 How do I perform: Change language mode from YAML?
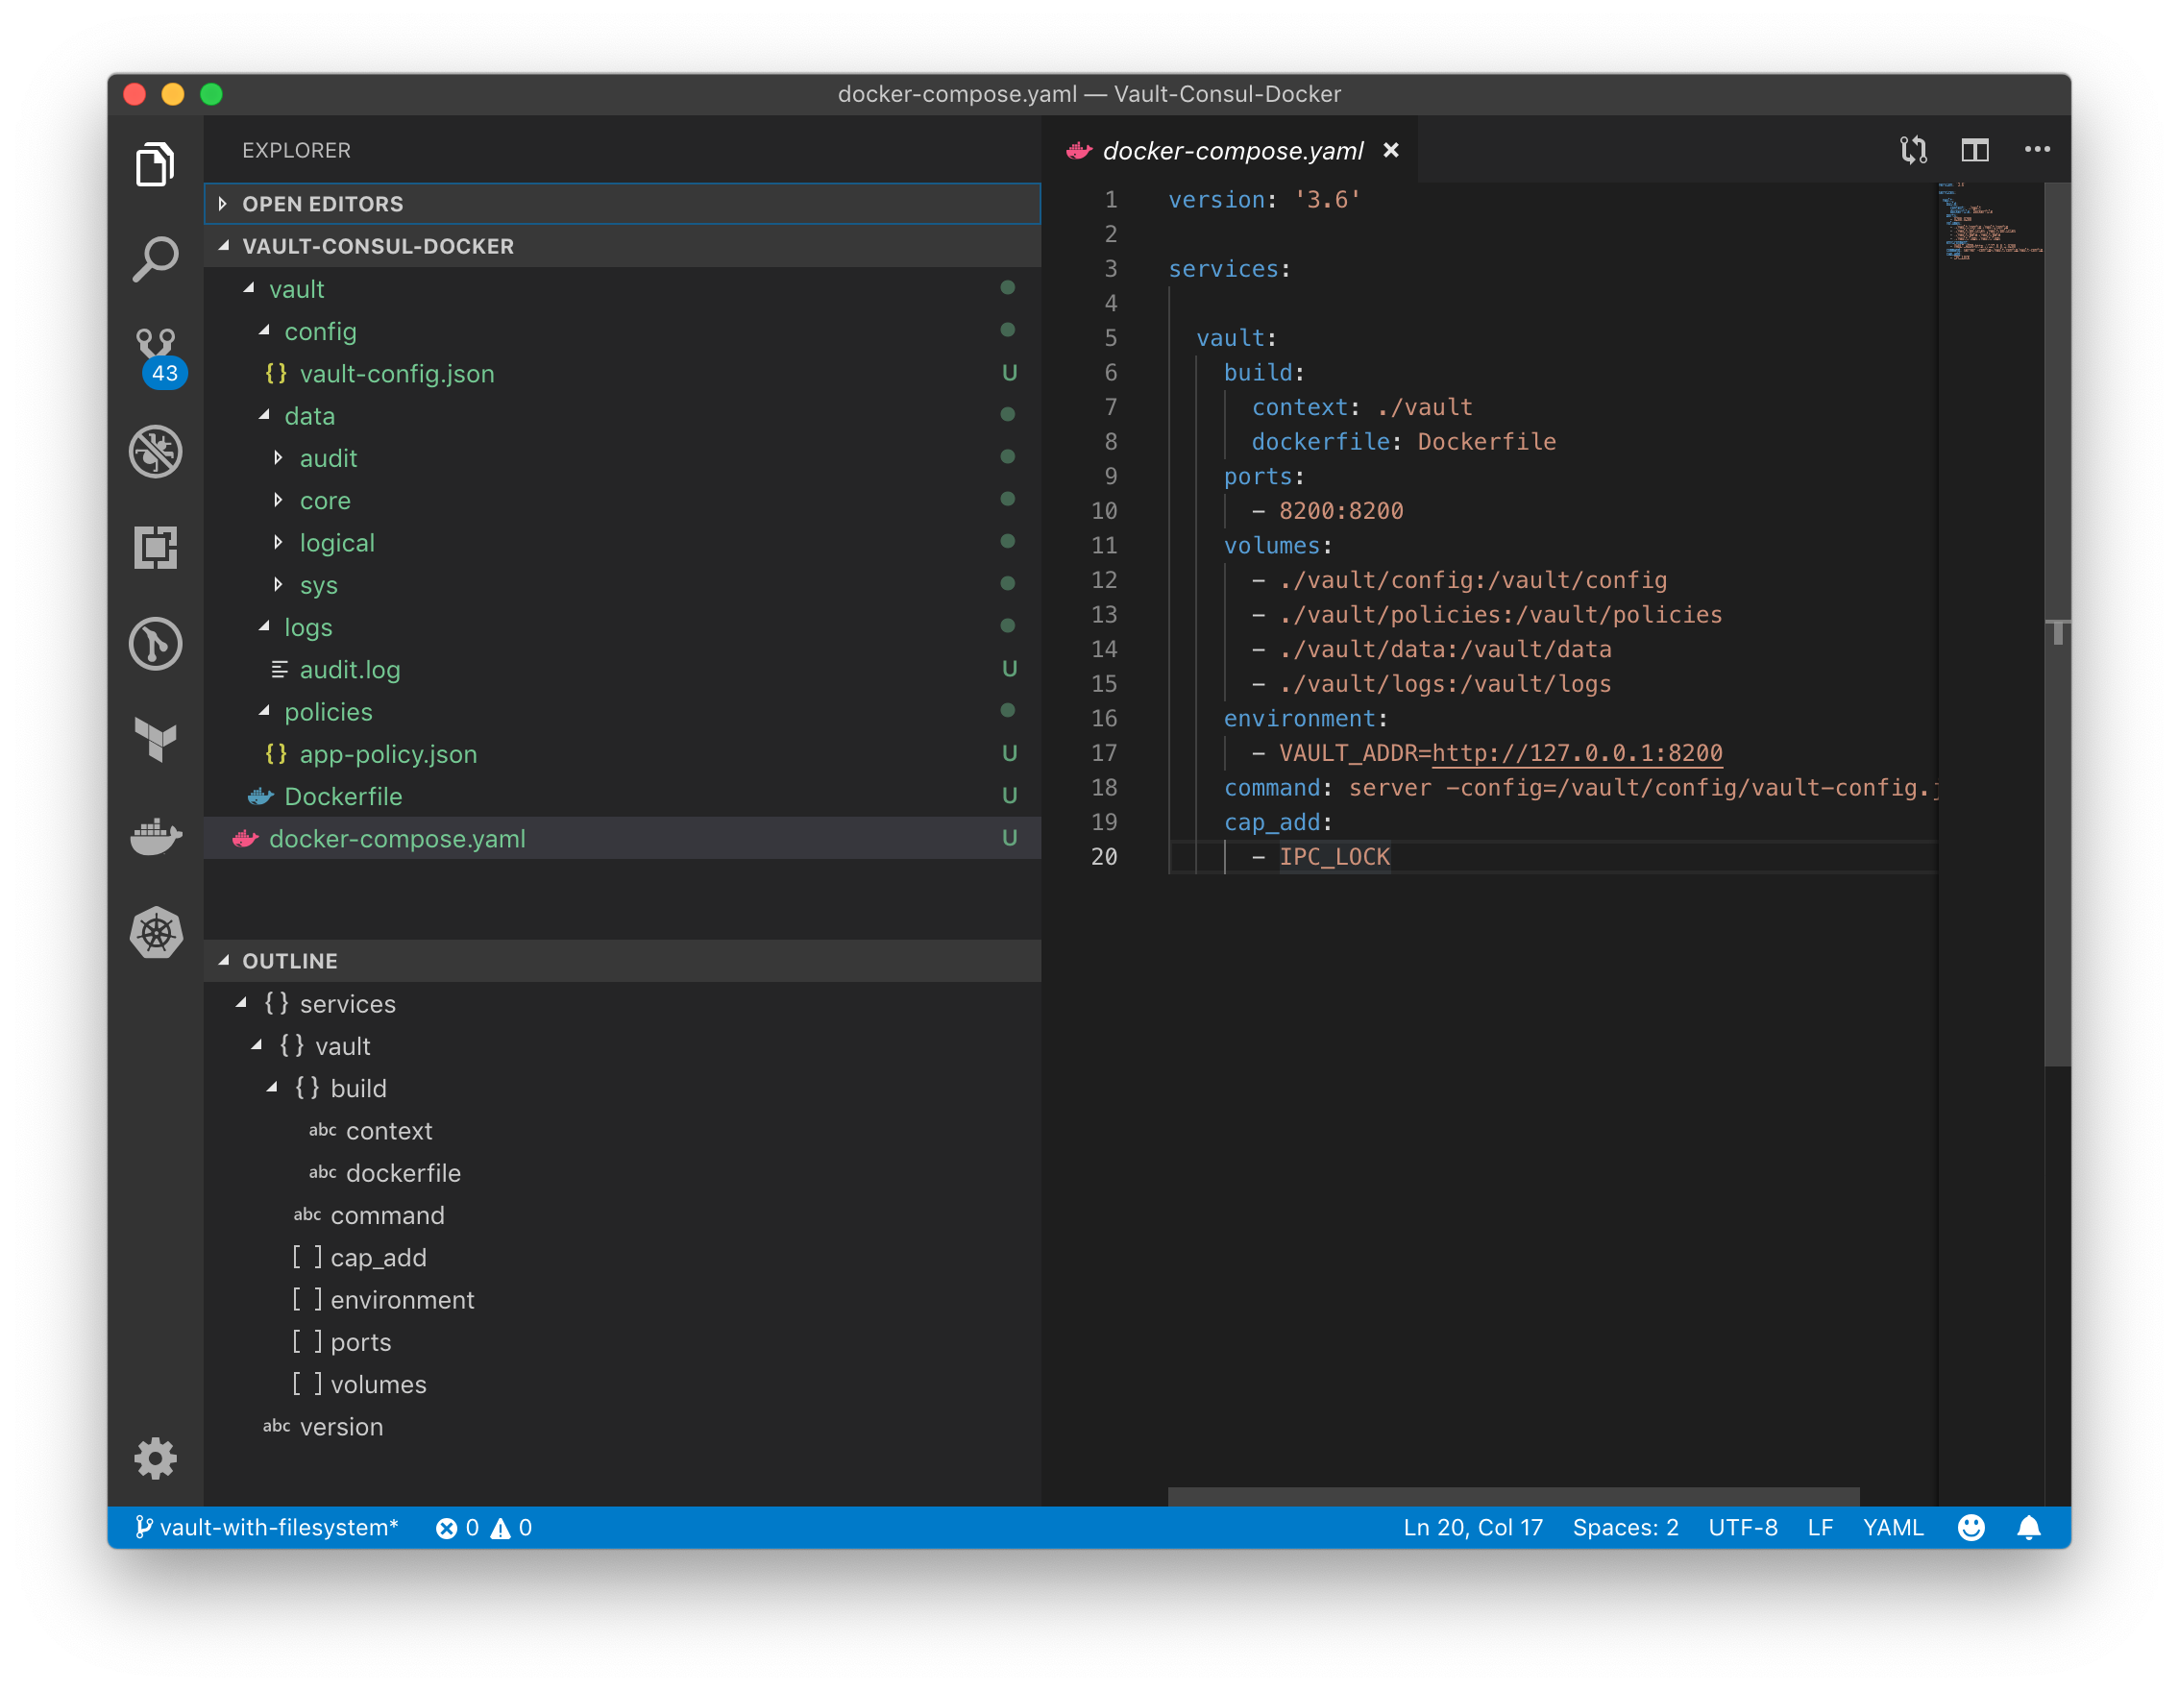tap(1893, 1528)
